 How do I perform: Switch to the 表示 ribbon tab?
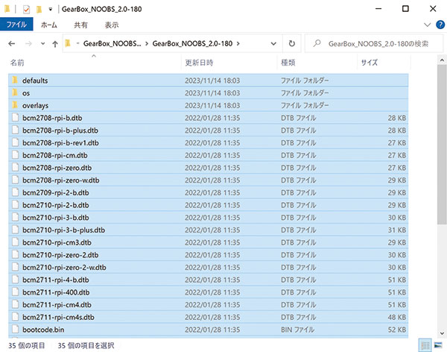pos(111,25)
